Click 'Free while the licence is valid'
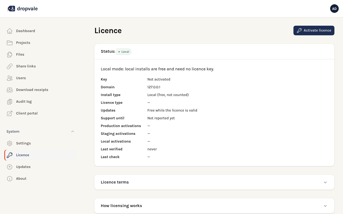 [x=172, y=110]
